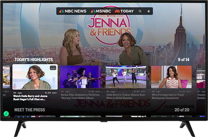This screenshot has height=137, width=208.
Task: Switch to the TODAY tab
Action: [x=124, y=11]
